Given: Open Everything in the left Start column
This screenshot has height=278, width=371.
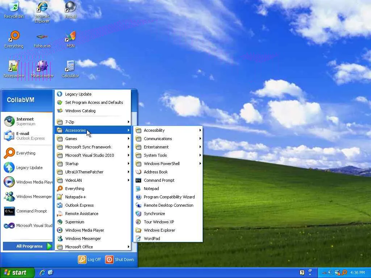Looking at the screenshot, I should click(x=28, y=153).
